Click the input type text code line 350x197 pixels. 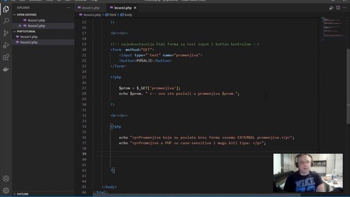tap(160, 55)
